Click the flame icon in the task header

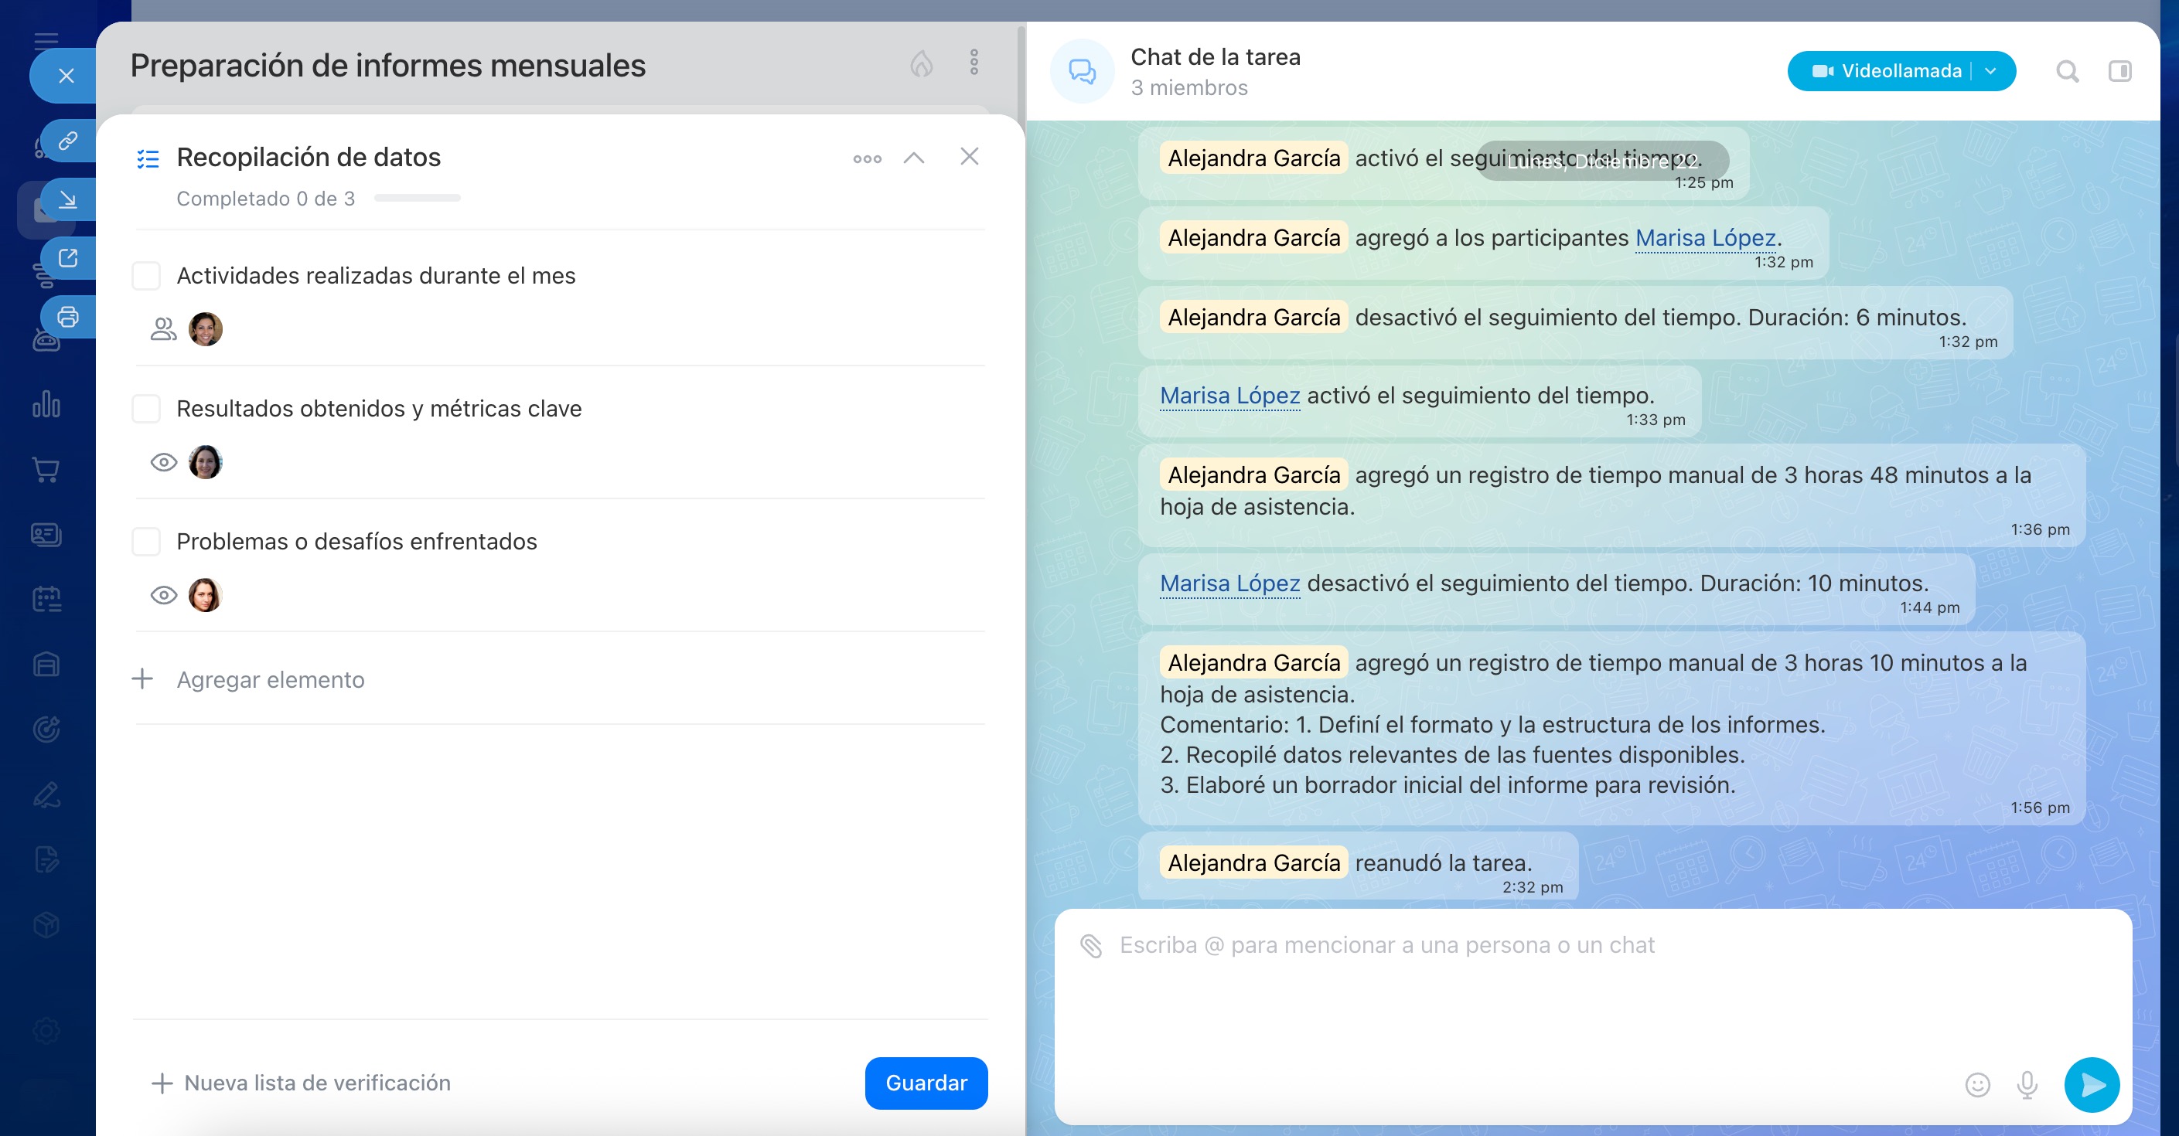tap(922, 63)
